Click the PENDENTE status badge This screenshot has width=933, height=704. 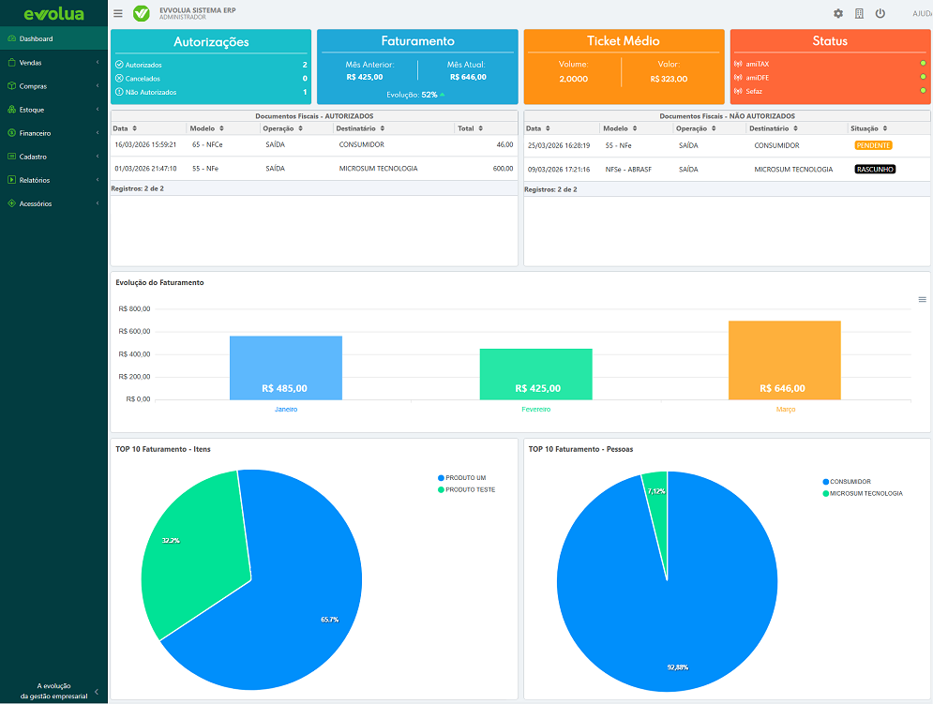873,145
